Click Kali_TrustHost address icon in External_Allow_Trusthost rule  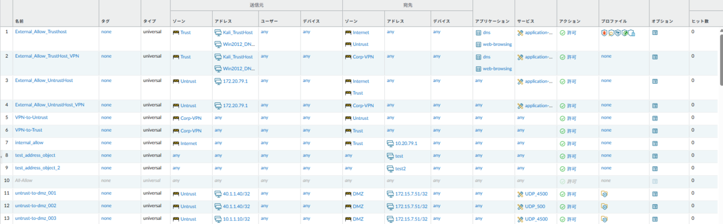pyautogui.click(x=218, y=33)
